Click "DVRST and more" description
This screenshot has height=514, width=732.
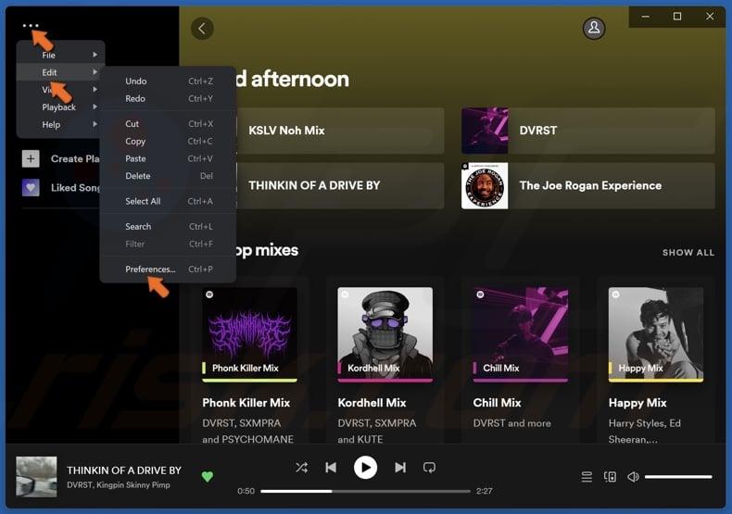[511, 423]
